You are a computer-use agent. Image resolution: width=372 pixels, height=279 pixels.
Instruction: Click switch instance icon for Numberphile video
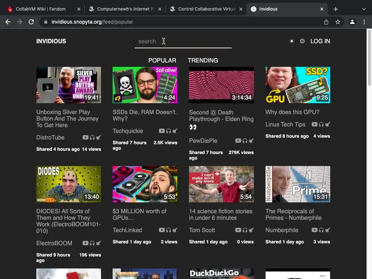328,230
